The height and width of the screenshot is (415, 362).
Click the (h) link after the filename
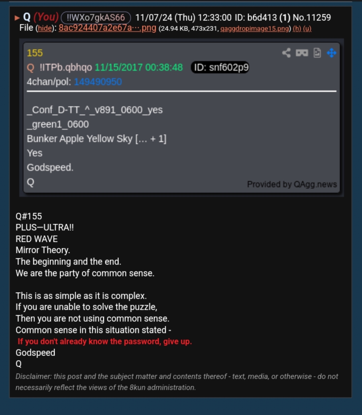point(297,29)
